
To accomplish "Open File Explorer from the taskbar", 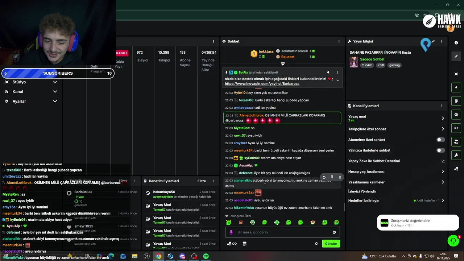I will pos(135,256).
